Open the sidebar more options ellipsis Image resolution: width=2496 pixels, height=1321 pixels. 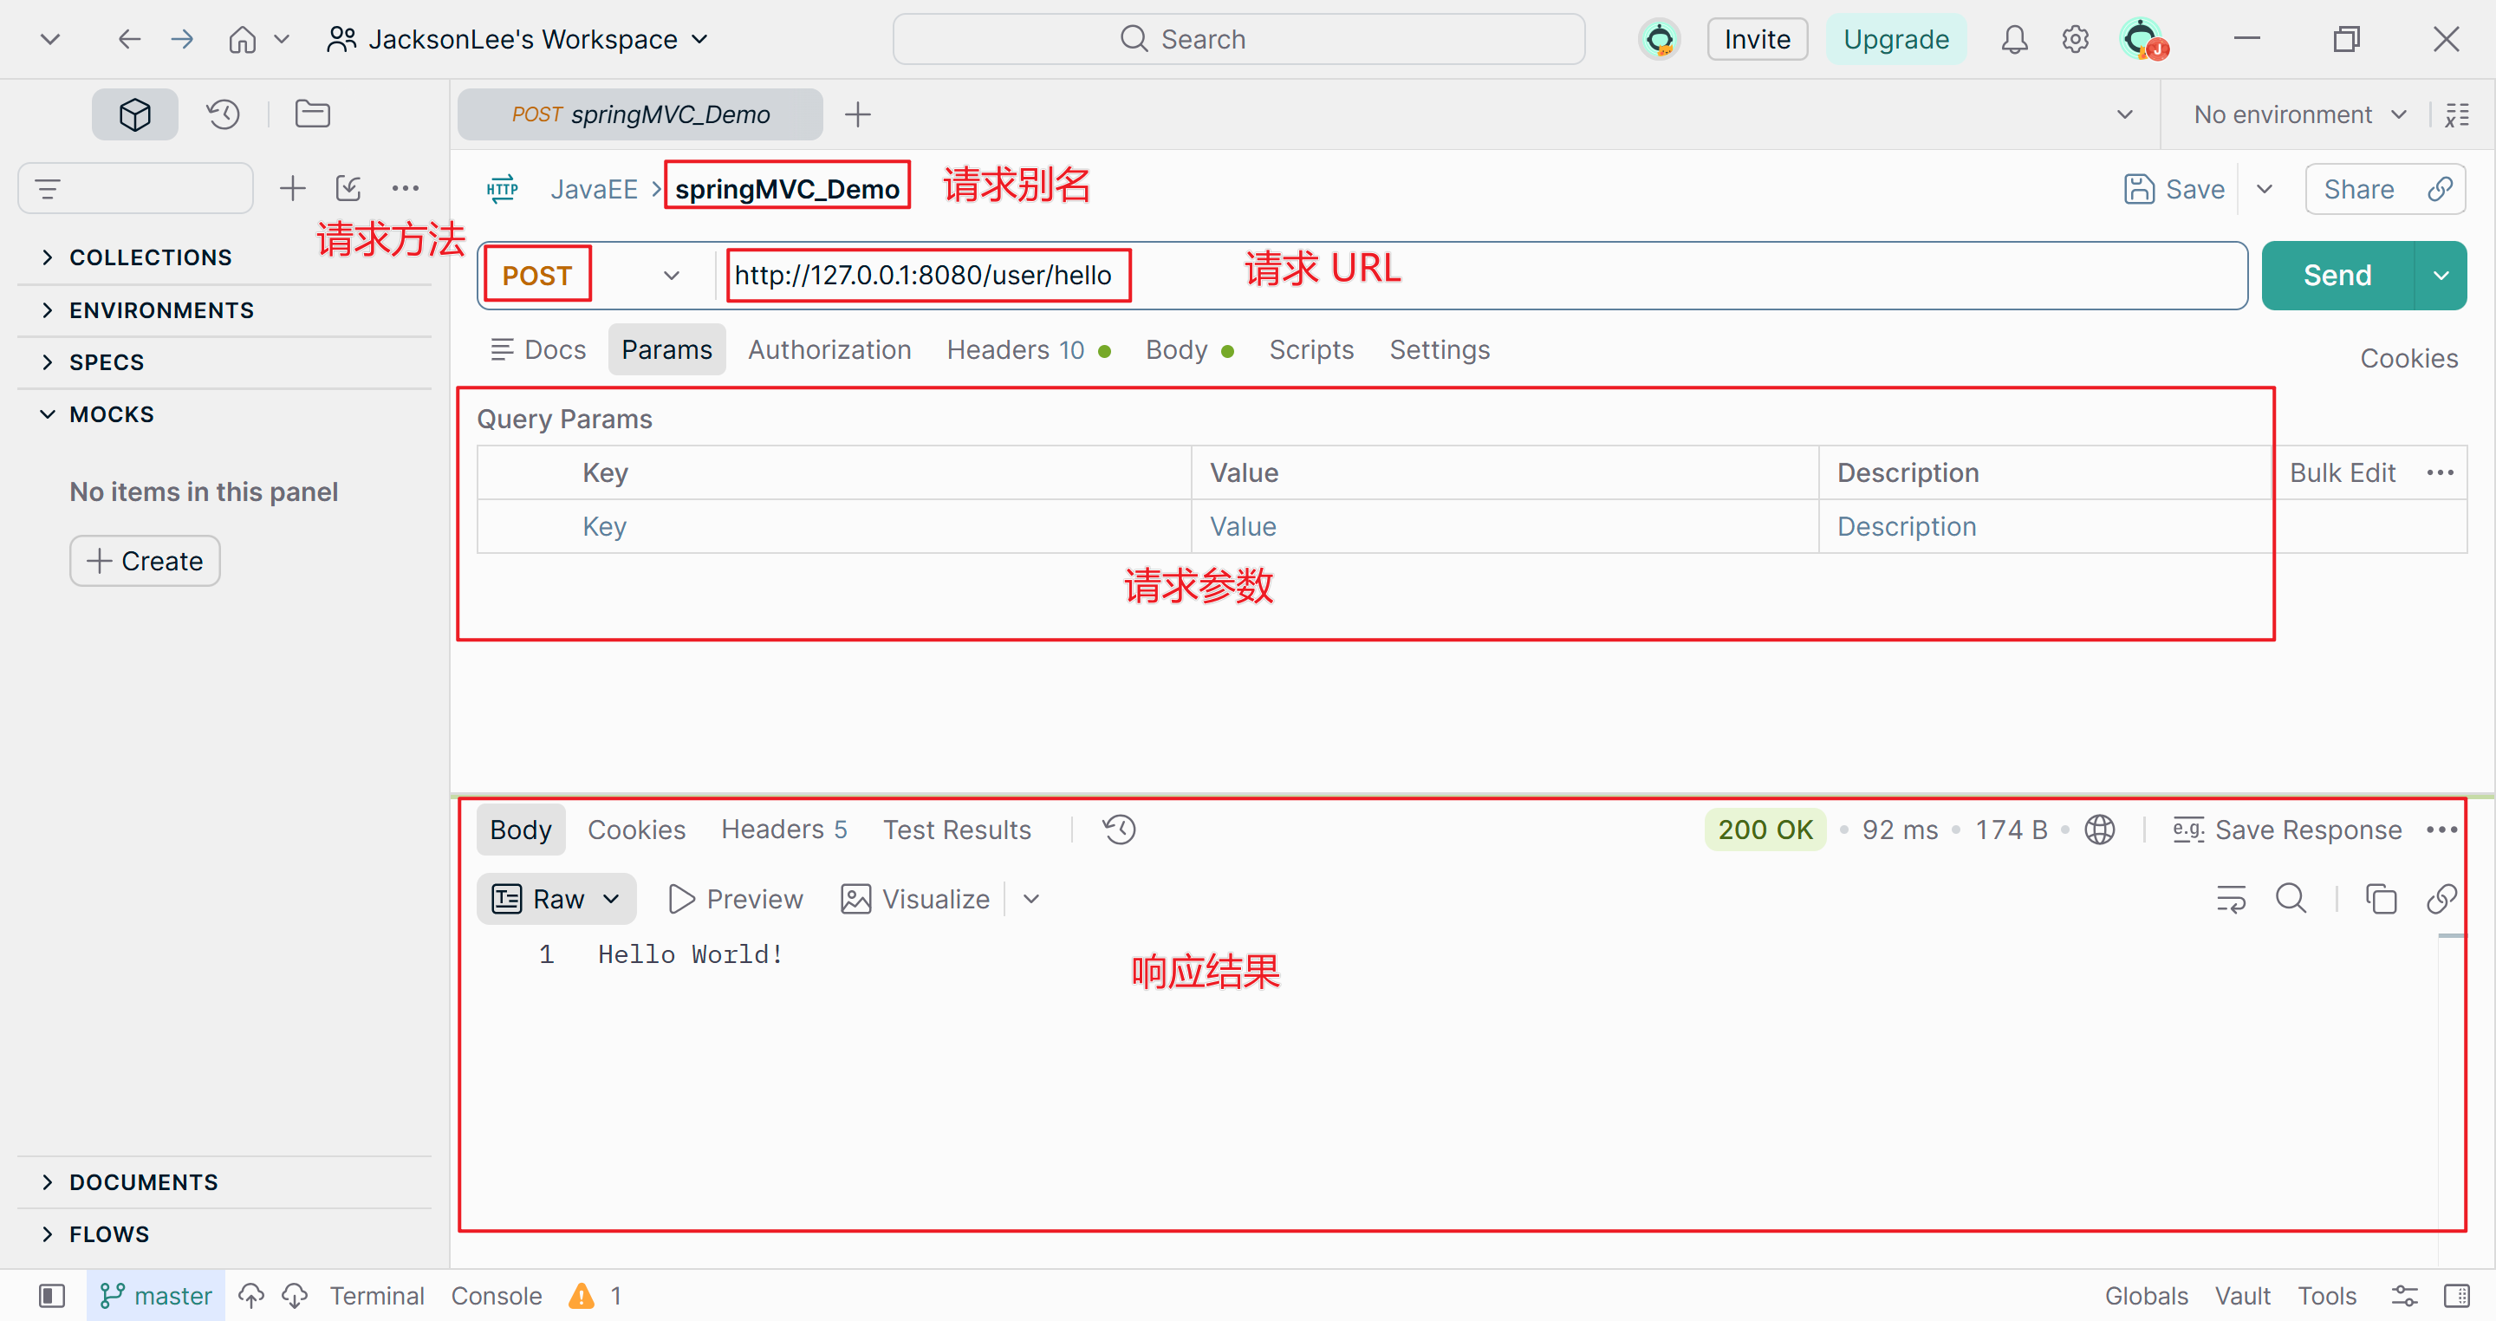coord(405,188)
